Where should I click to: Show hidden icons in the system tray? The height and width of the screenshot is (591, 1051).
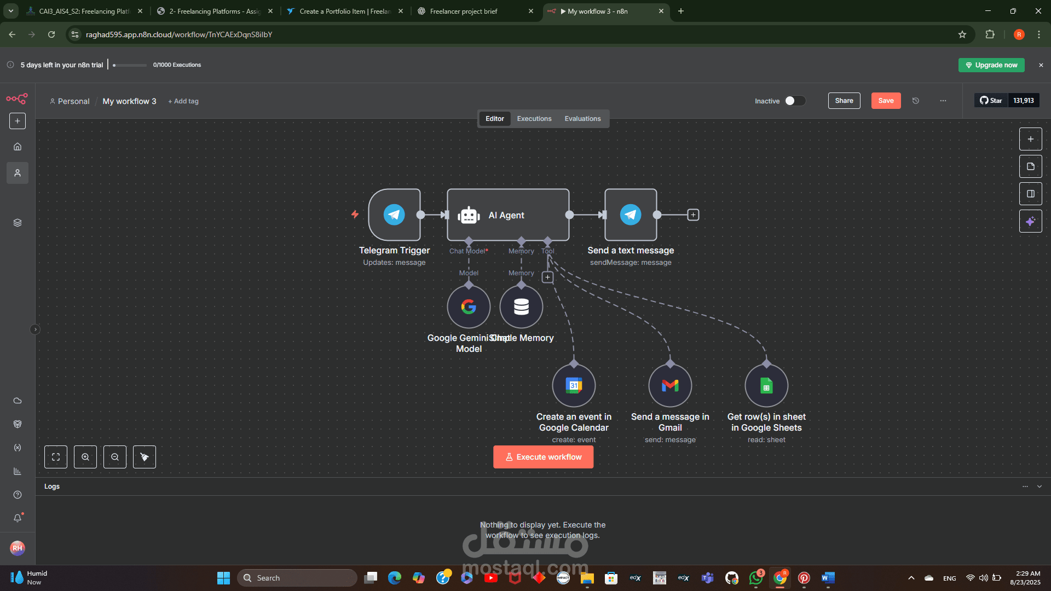[911, 578]
